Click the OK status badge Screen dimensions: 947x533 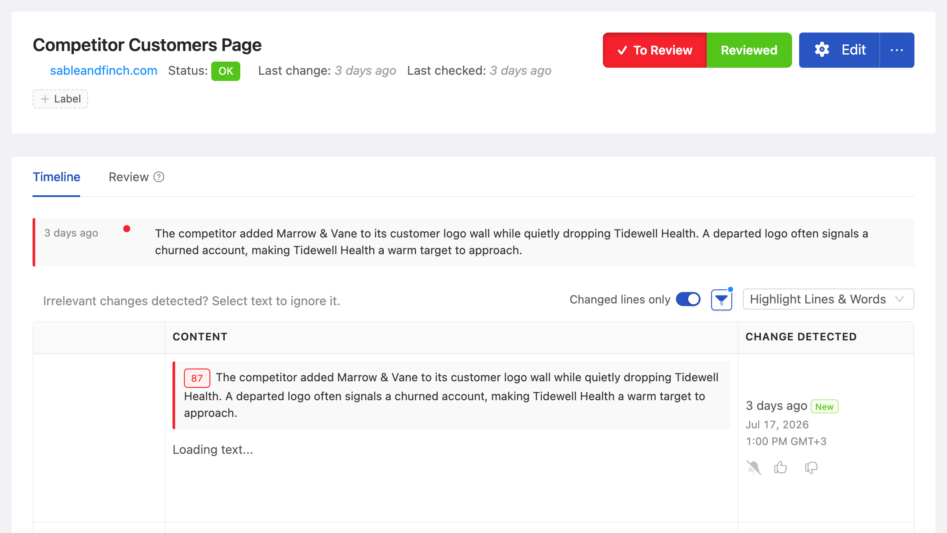[x=226, y=71]
